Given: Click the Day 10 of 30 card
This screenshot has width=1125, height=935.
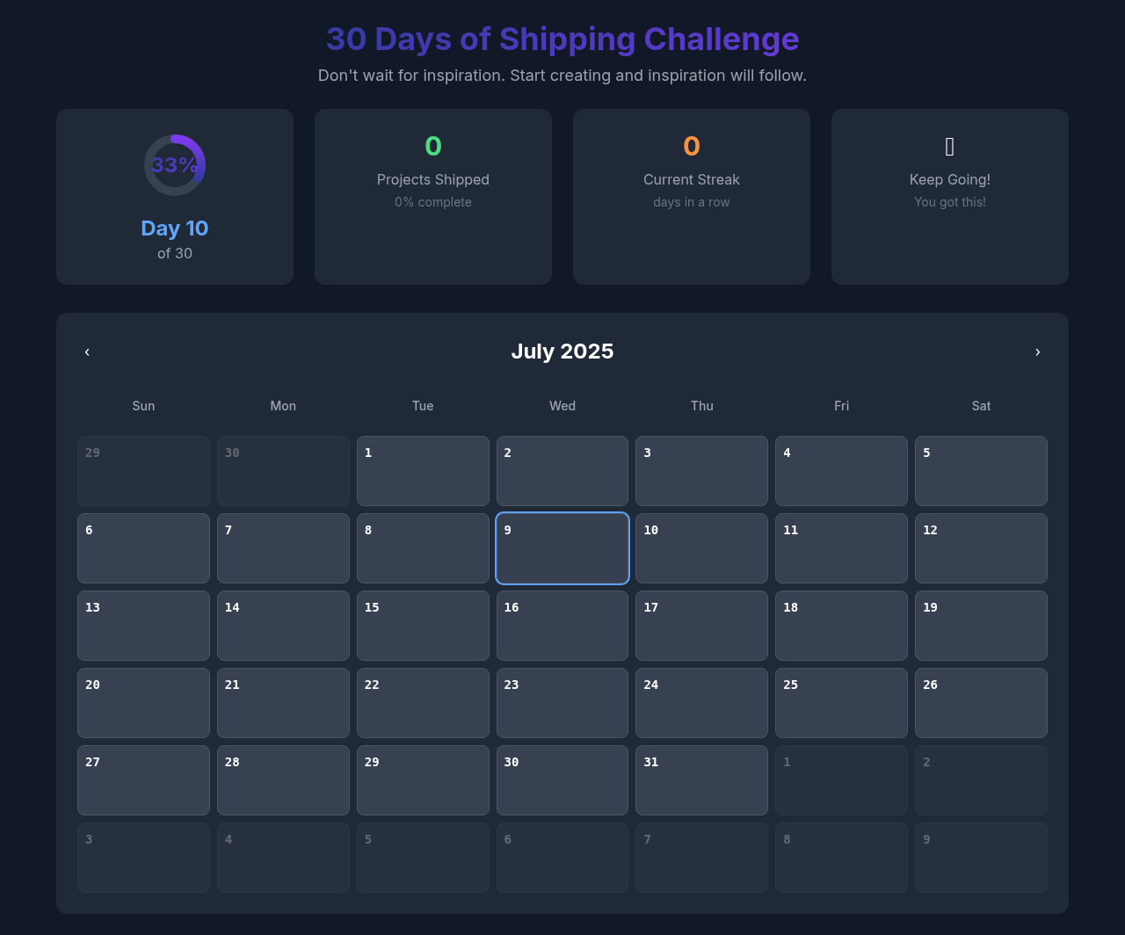Looking at the screenshot, I should click(x=175, y=196).
